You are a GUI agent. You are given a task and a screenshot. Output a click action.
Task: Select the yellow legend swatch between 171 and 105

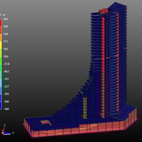[x=1, y=45]
